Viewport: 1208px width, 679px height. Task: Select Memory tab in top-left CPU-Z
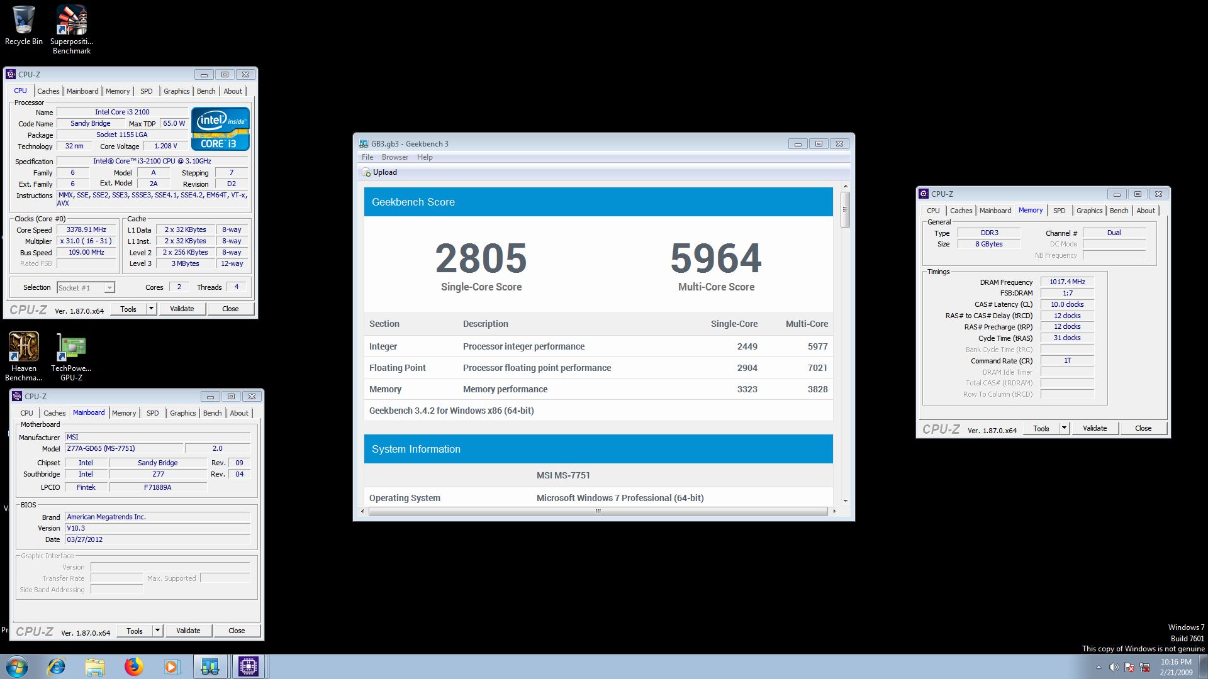click(x=118, y=91)
